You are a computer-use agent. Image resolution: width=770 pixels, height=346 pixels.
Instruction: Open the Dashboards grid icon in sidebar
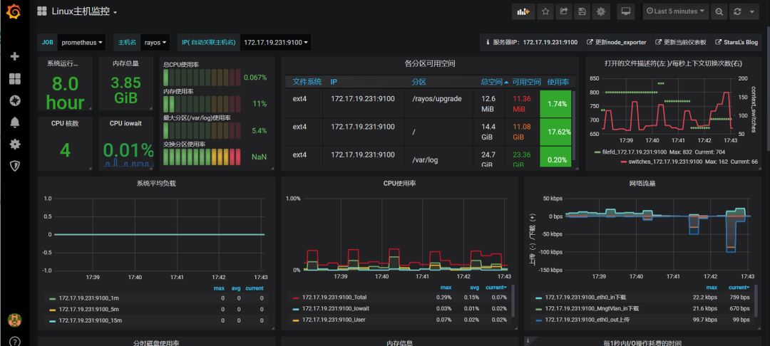pos(15,79)
